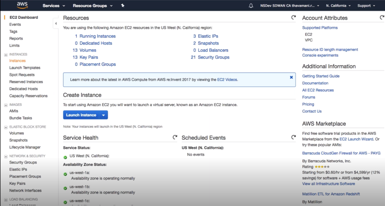Open the Pricing link
385x206 pixels.
click(308, 104)
